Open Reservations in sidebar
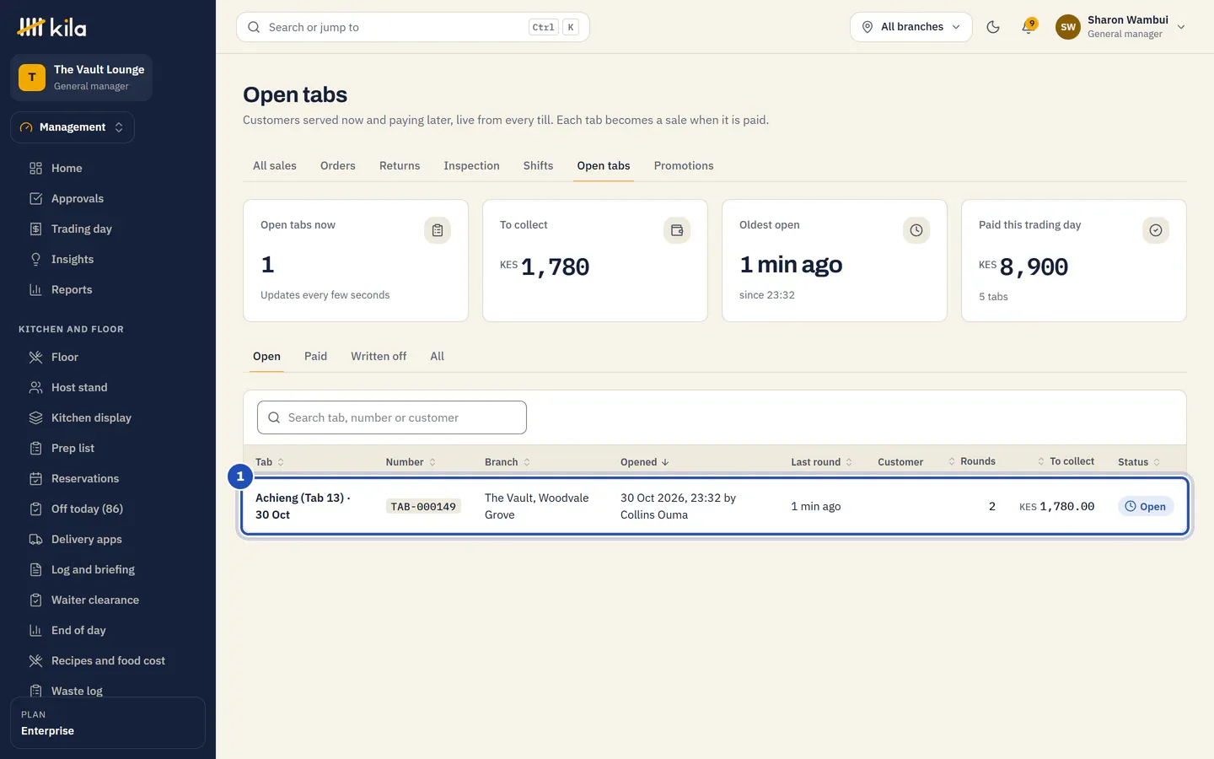Screen dimensions: 1214x759 click(x=108, y=478)
